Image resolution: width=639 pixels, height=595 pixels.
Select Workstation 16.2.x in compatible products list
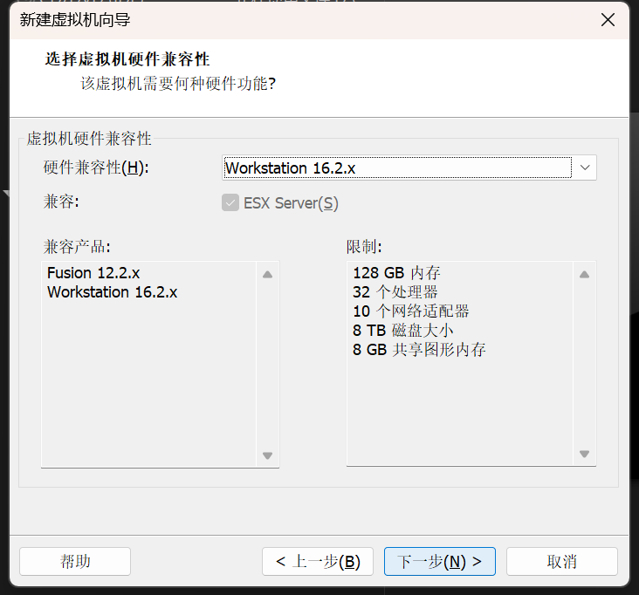(x=112, y=292)
